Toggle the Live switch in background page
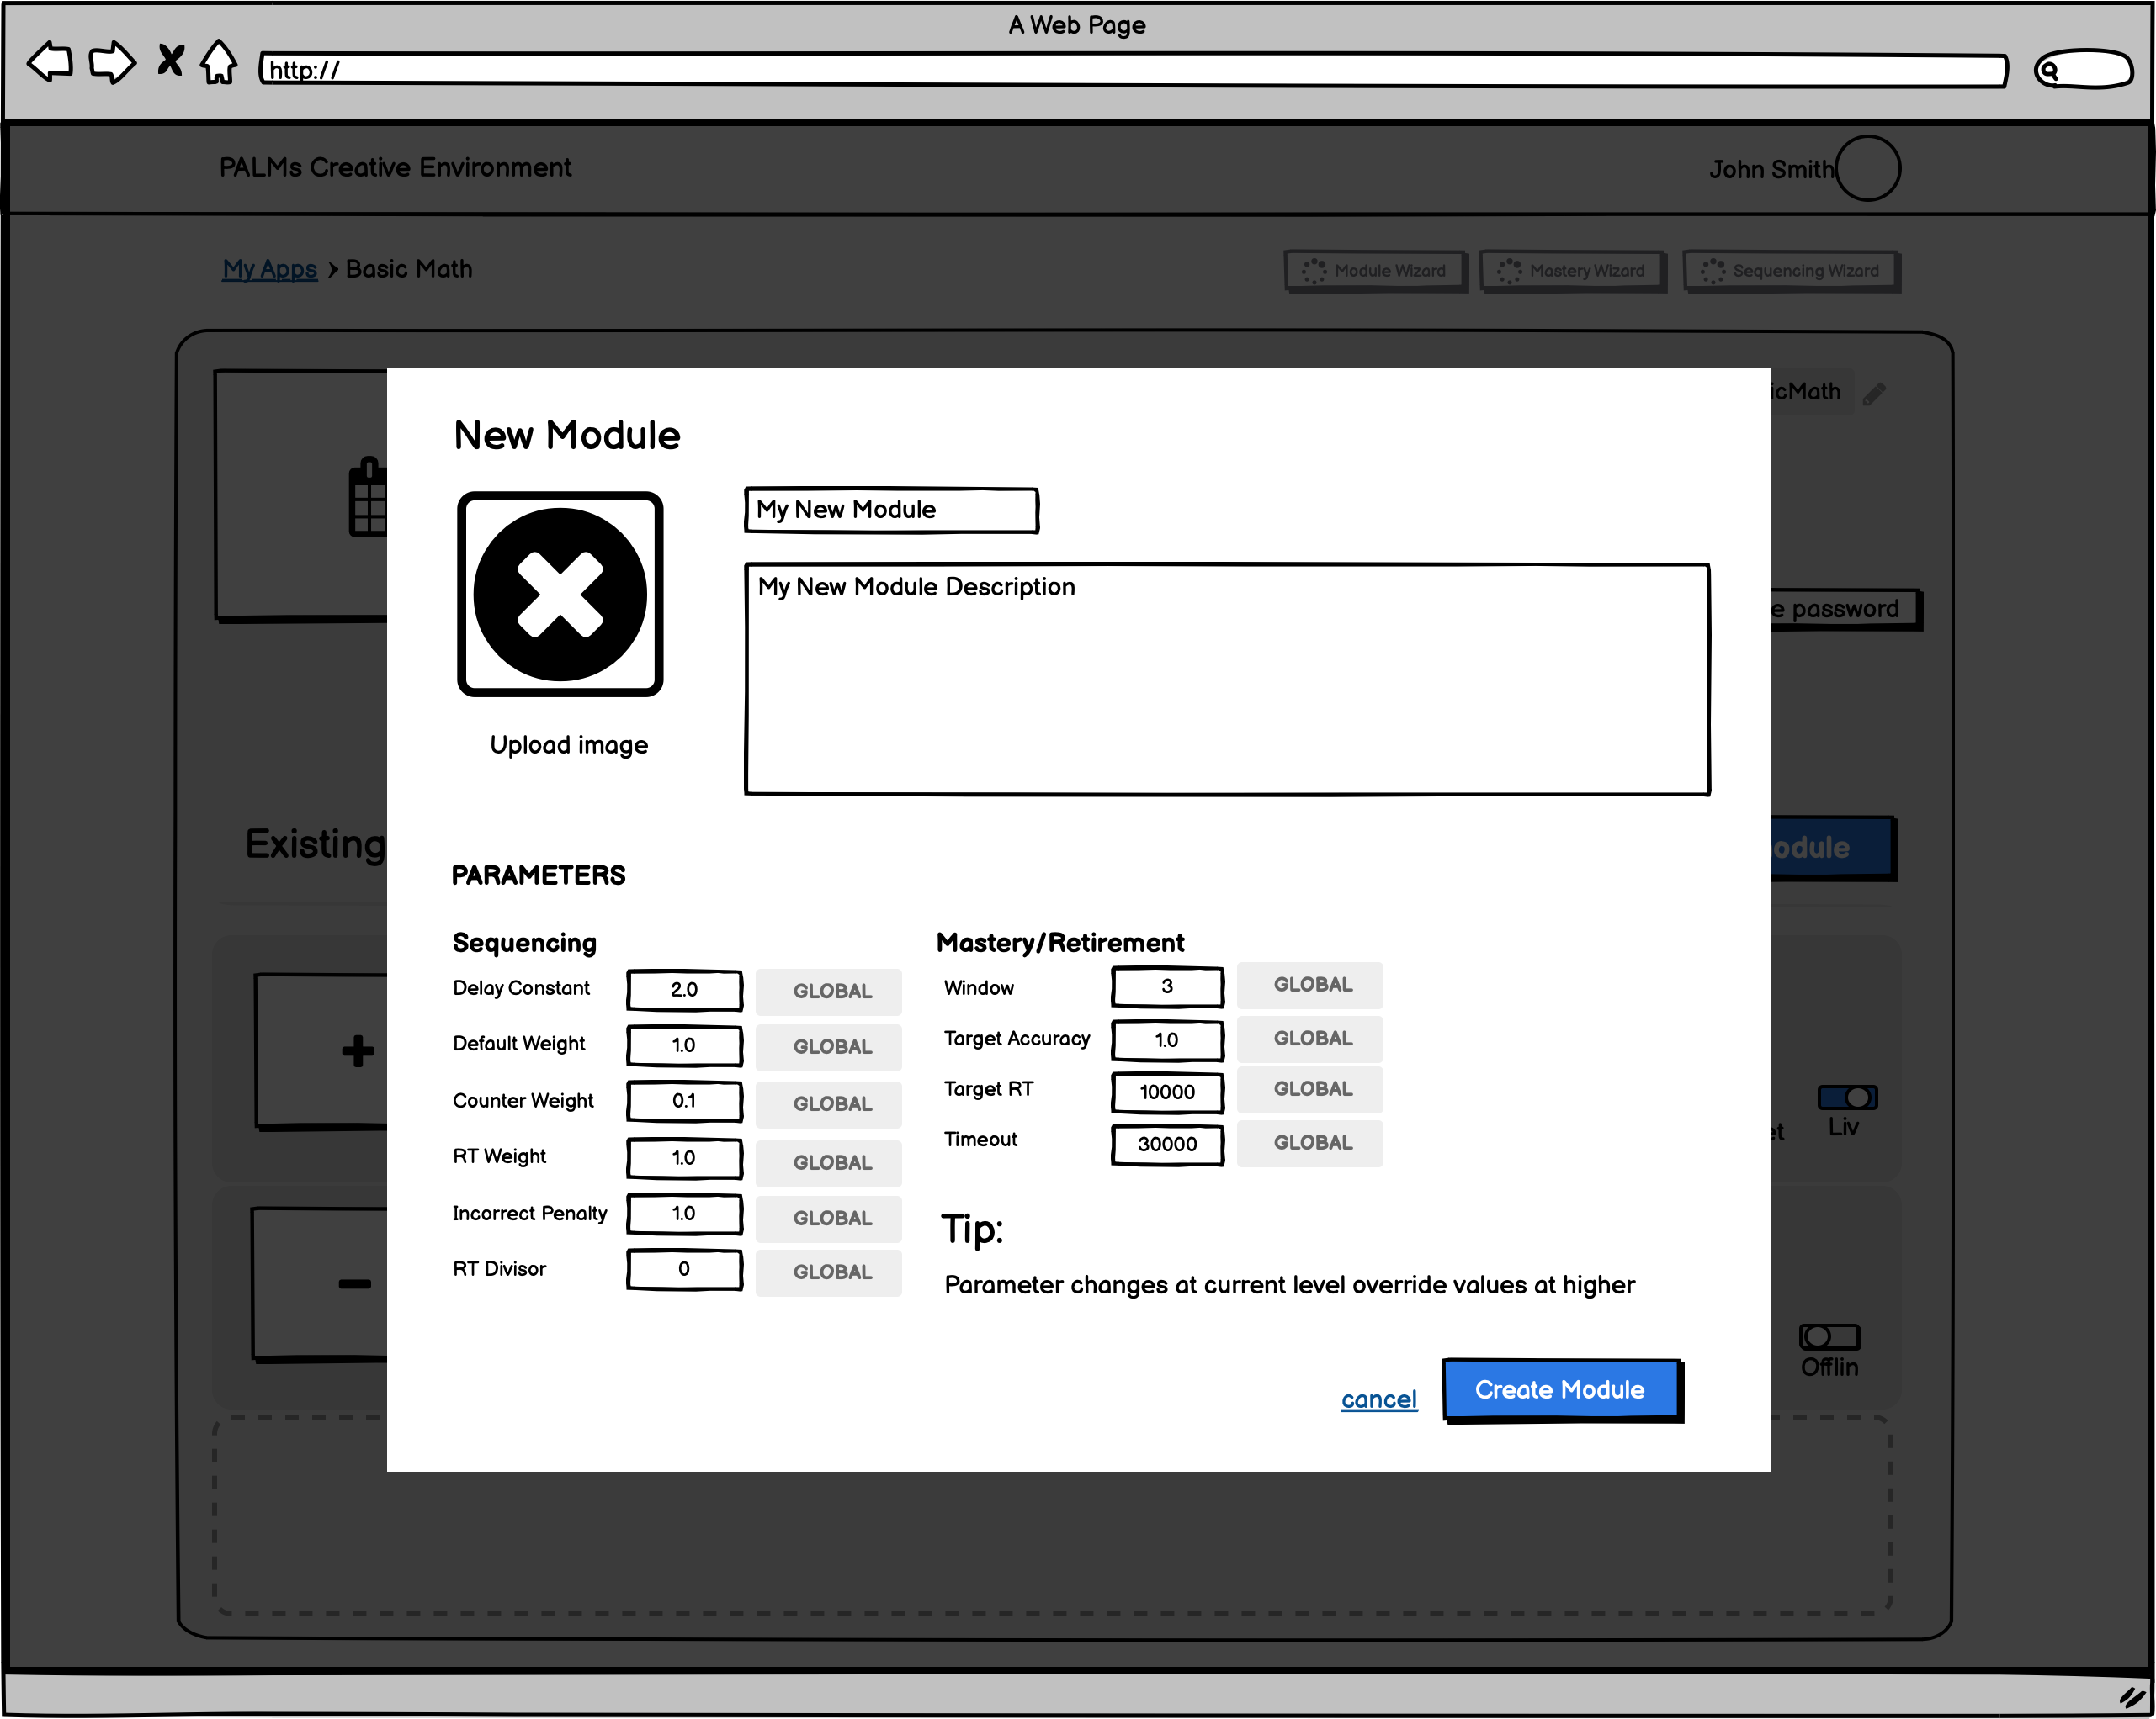 pyautogui.click(x=1848, y=1098)
